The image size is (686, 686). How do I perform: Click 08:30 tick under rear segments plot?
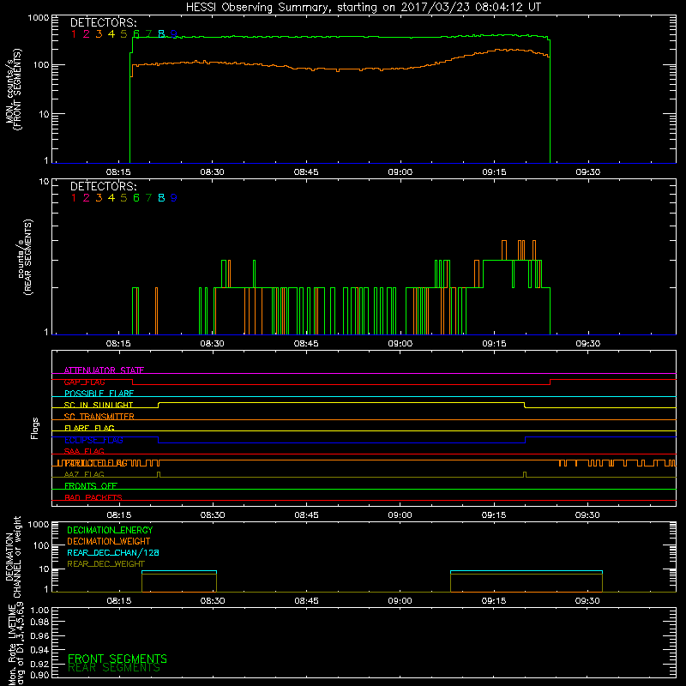pos(212,344)
